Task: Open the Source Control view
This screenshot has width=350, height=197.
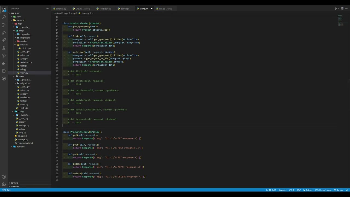Action: click(4, 25)
